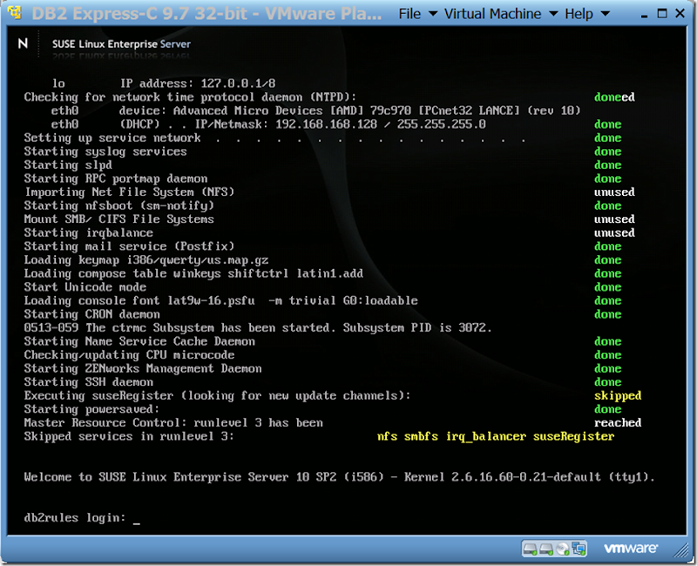Click 'Starting Name Service Cache Daemon' line
The image size is (697, 566).
pos(139,341)
